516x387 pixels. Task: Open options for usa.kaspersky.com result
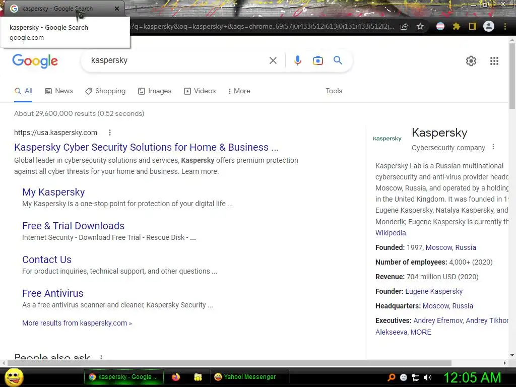[110, 133]
